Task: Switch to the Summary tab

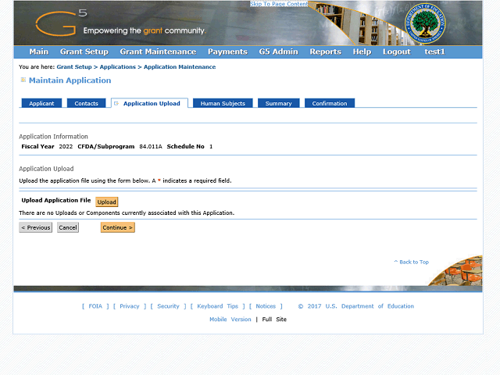Action: 279,103
